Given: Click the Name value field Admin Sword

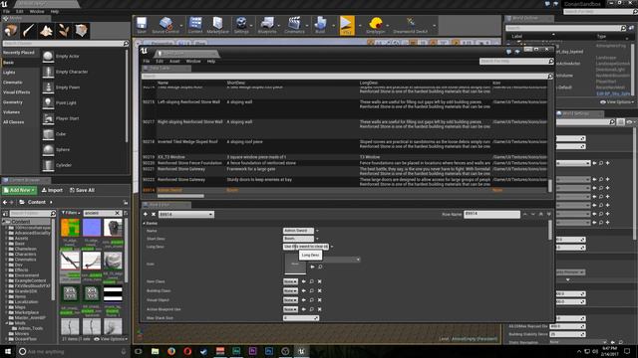Looking at the screenshot, I should [x=298, y=231].
